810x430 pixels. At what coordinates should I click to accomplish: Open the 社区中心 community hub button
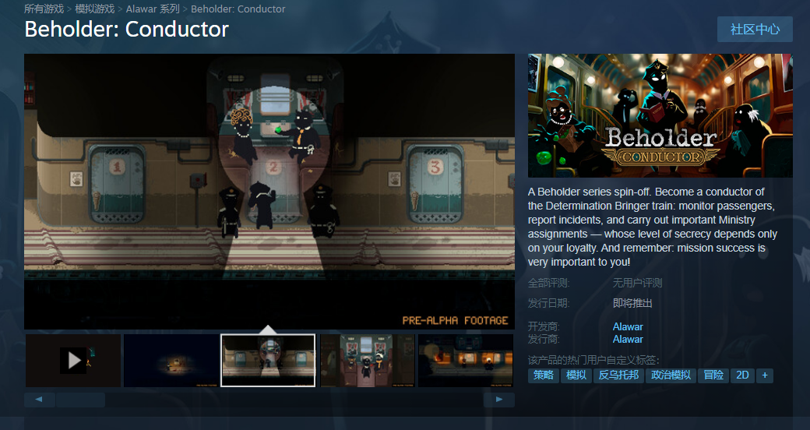[755, 29]
